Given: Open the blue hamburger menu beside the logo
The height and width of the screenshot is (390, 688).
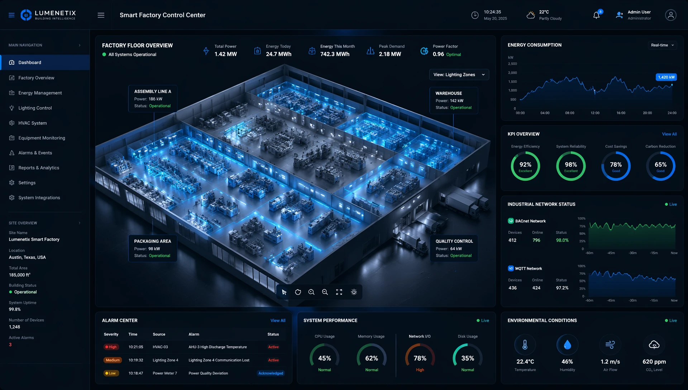Looking at the screenshot, I should [11, 15].
